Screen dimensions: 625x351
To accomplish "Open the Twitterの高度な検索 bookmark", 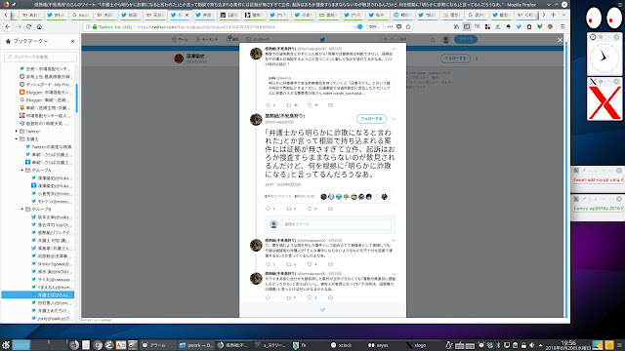I will click(48, 147).
